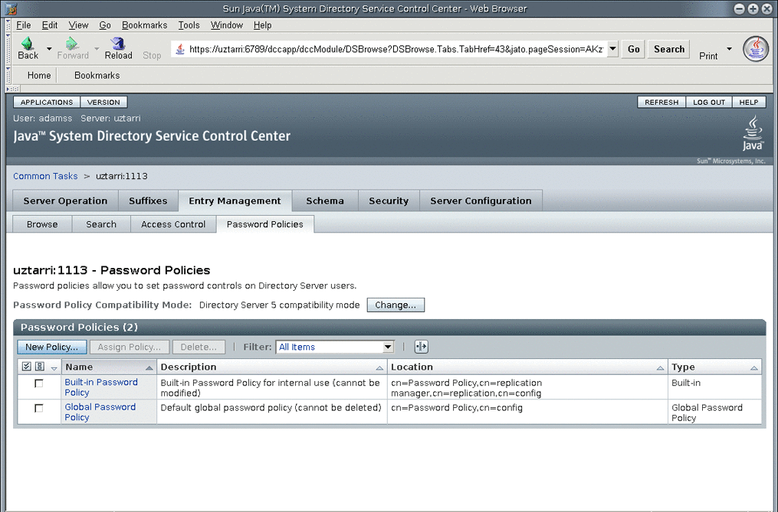
Task: Print the page with Print button
Action: (x=708, y=56)
